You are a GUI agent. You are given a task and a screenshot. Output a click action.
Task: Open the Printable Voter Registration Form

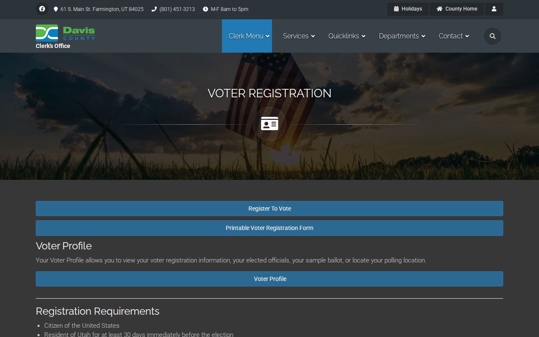pos(269,228)
